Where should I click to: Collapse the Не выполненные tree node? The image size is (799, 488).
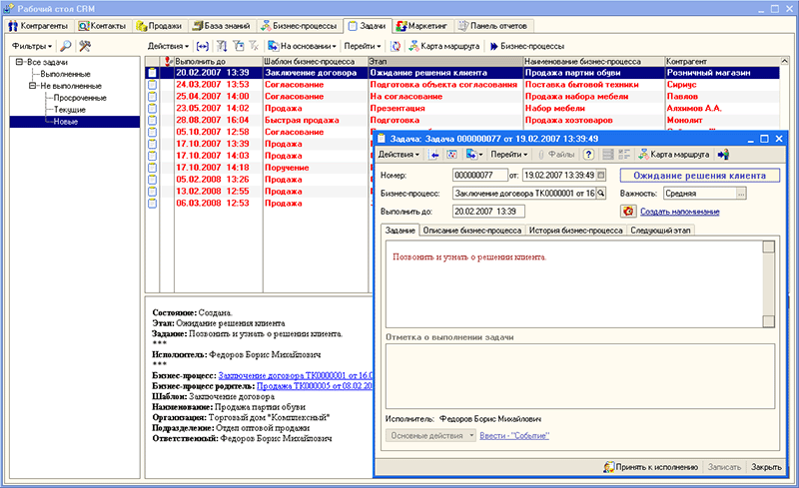32,86
